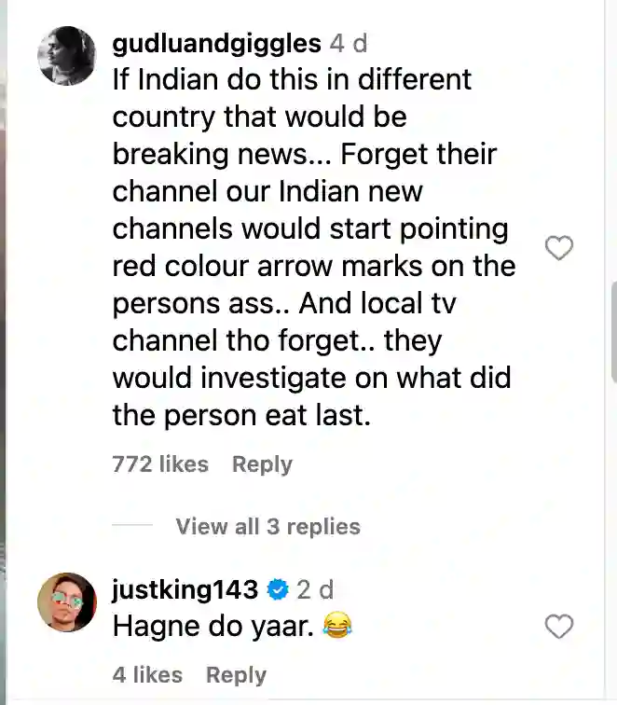Open justking143 profile picture
This screenshot has width=617, height=705.
66,602
